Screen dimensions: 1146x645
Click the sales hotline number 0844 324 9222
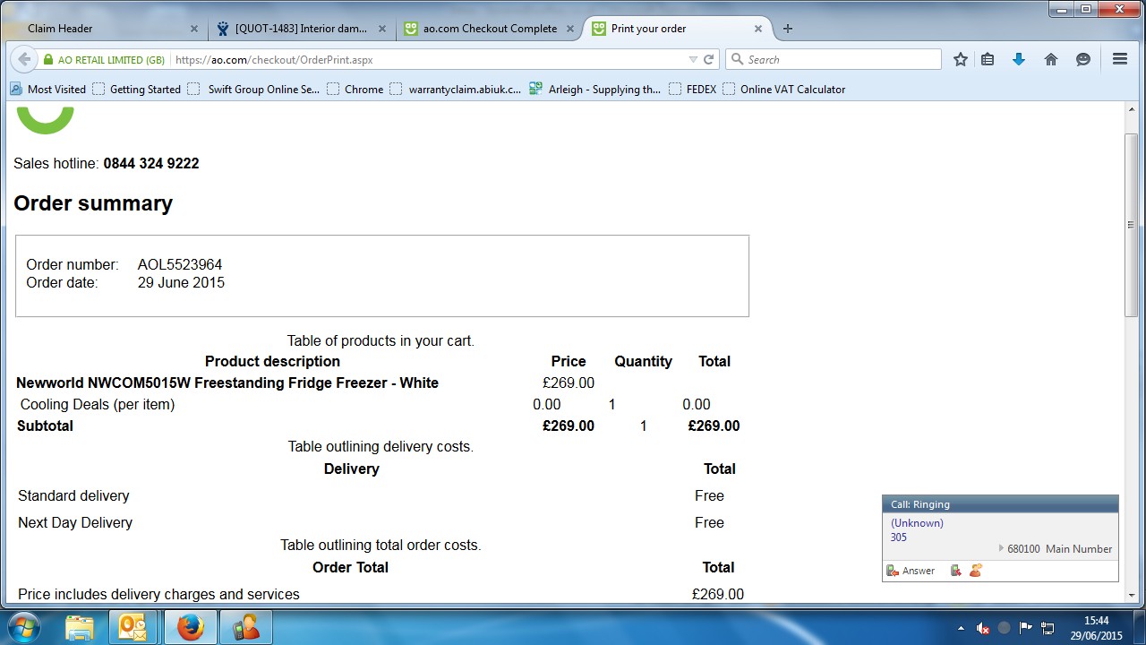click(x=151, y=164)
